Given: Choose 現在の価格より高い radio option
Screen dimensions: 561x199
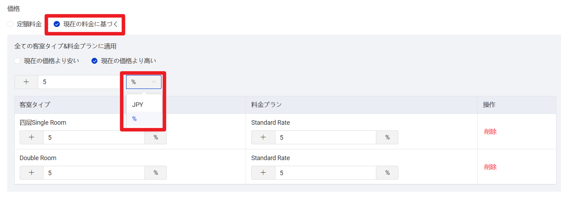Looking at the screenshot, I should coord(95,61).
